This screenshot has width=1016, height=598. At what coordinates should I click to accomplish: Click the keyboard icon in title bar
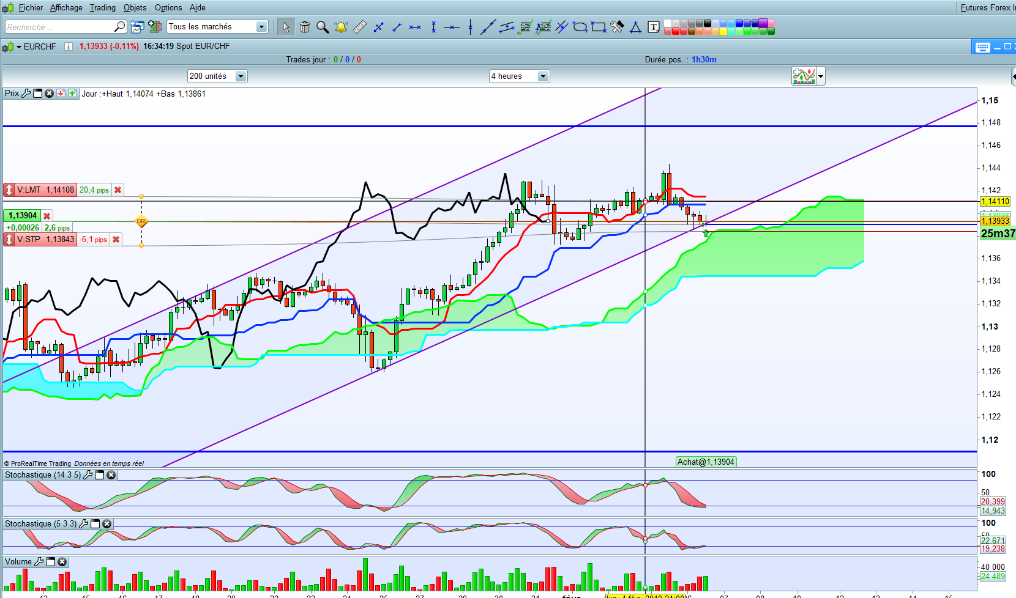[983, 47]
